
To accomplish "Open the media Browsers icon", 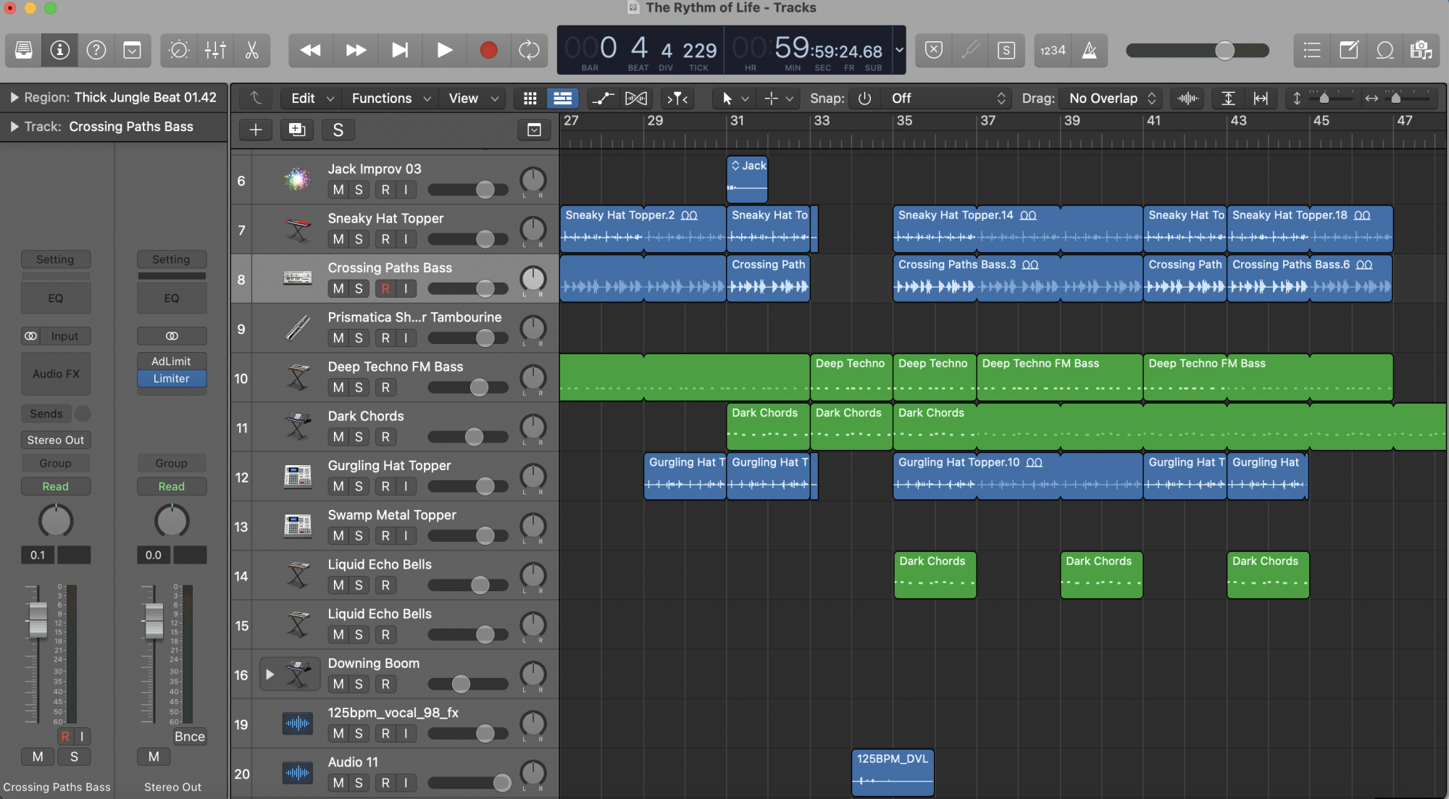I will click(1421, 50).
